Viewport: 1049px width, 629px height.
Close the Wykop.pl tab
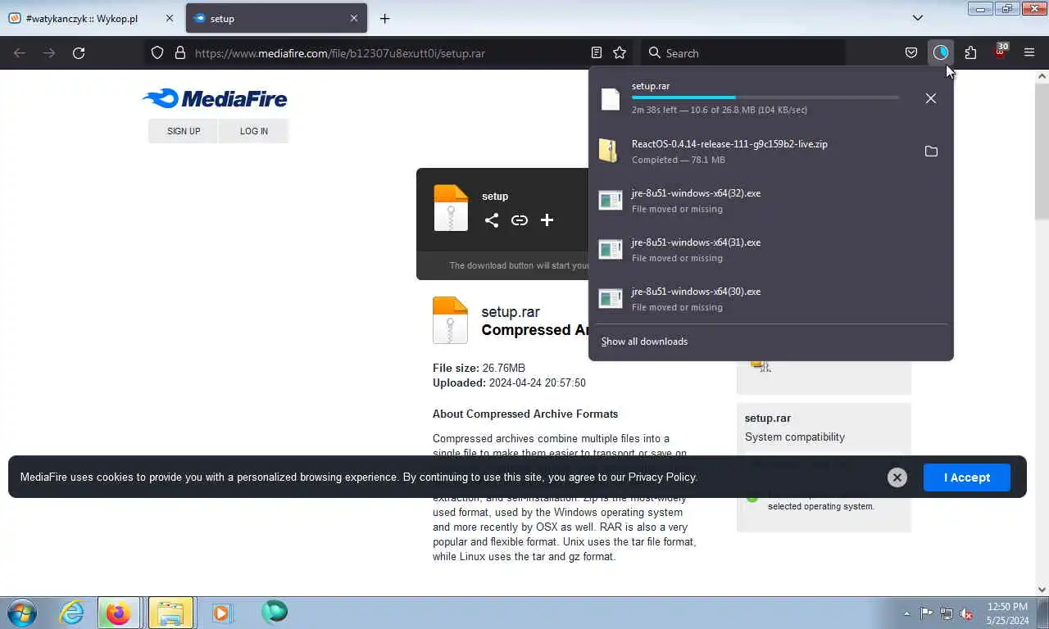170,18
